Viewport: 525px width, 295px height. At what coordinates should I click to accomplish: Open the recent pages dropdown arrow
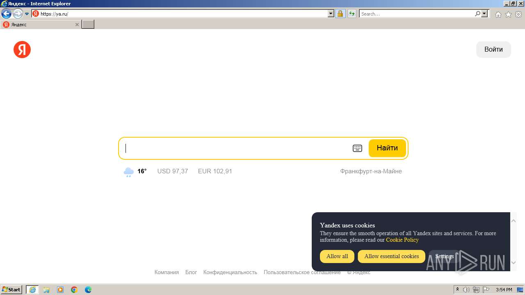point(27,14)
